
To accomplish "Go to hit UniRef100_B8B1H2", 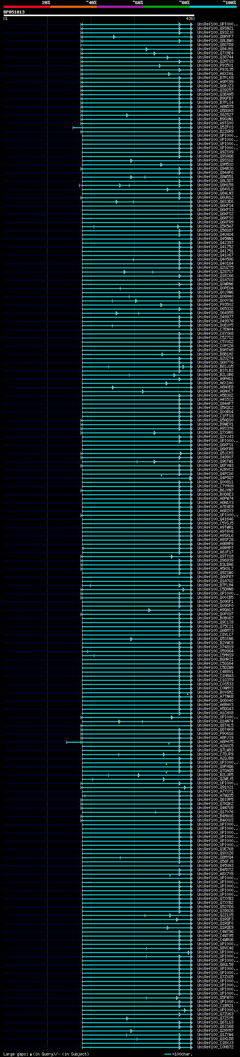I will (x=215, y=354).
